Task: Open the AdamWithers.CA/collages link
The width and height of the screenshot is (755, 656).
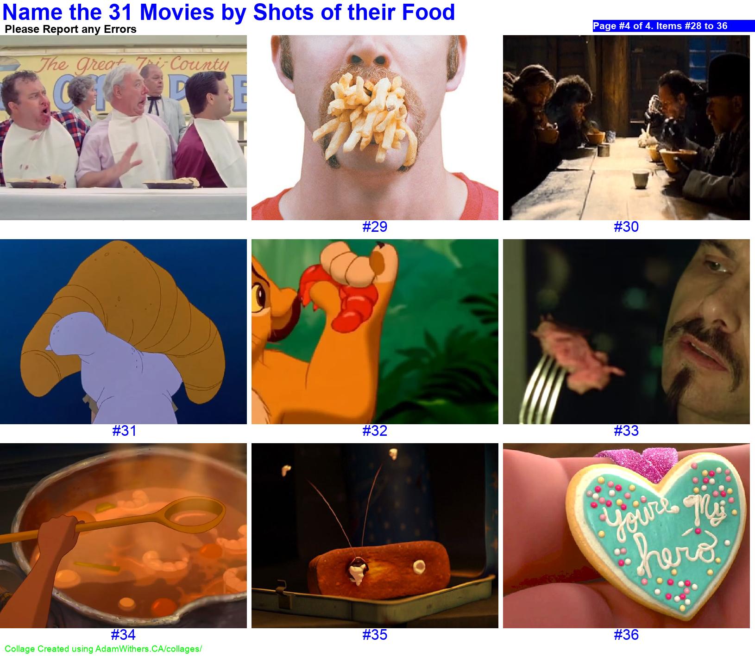Action: [x=103, y=649]
